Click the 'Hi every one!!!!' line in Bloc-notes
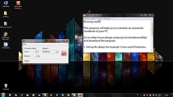The image size is (173, 97). pyautogui.click(x=92, y=22)
